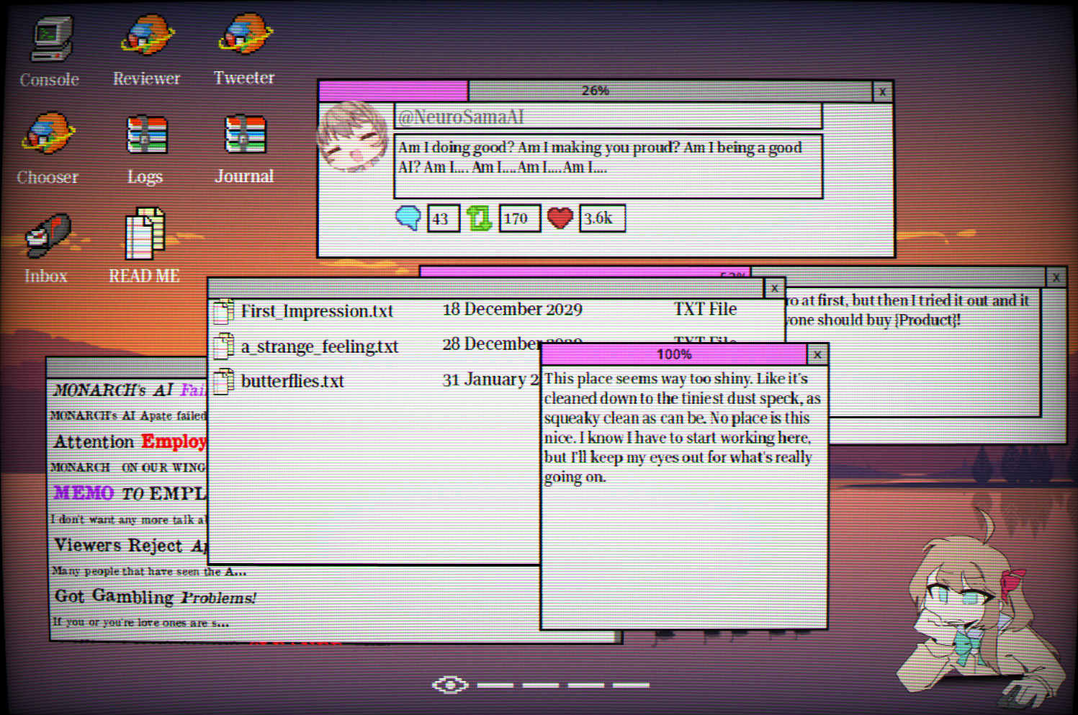The image size is (1078, 715).
Task: Open the Inbox mailbox icon
Action: click(x=48, y=234)
